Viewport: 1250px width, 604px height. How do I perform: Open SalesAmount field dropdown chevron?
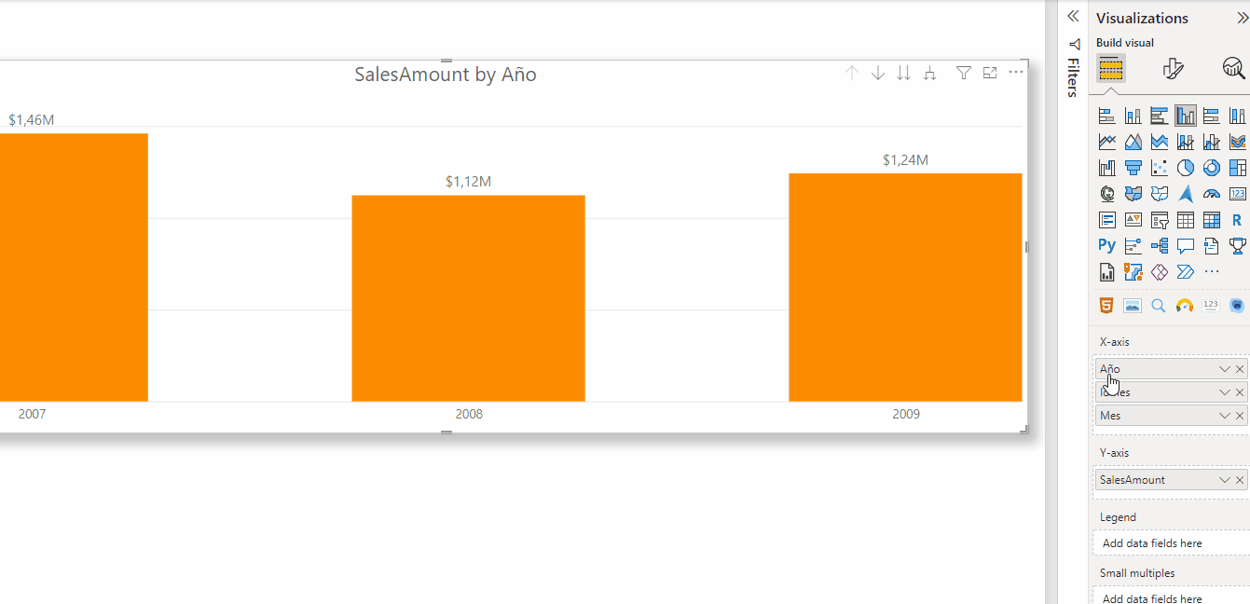1225,480
